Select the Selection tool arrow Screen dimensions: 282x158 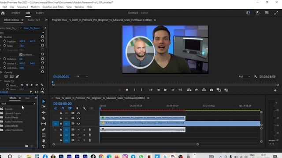tap(44, 101)
